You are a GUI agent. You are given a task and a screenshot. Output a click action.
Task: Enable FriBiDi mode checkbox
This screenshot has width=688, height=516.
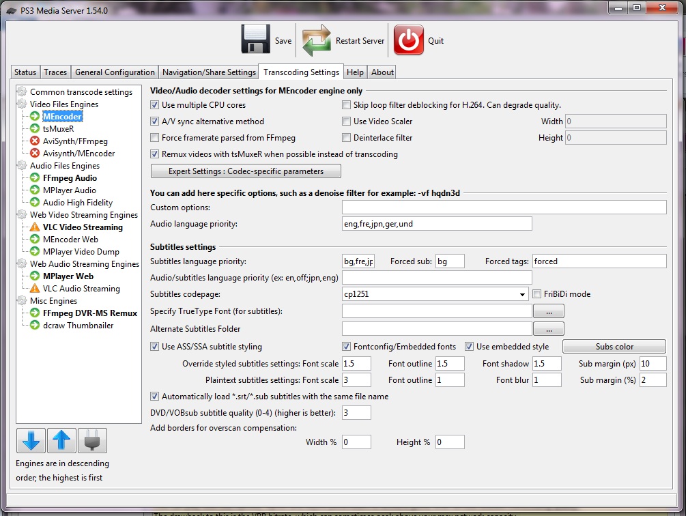click(x=536, y=294)
